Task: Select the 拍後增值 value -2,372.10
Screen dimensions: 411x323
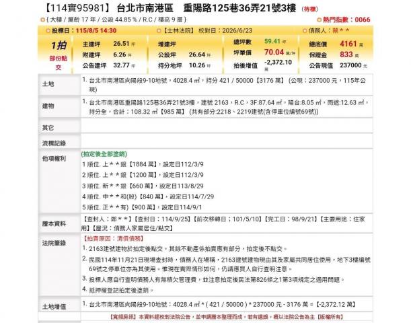Action: tap(278, 62)
